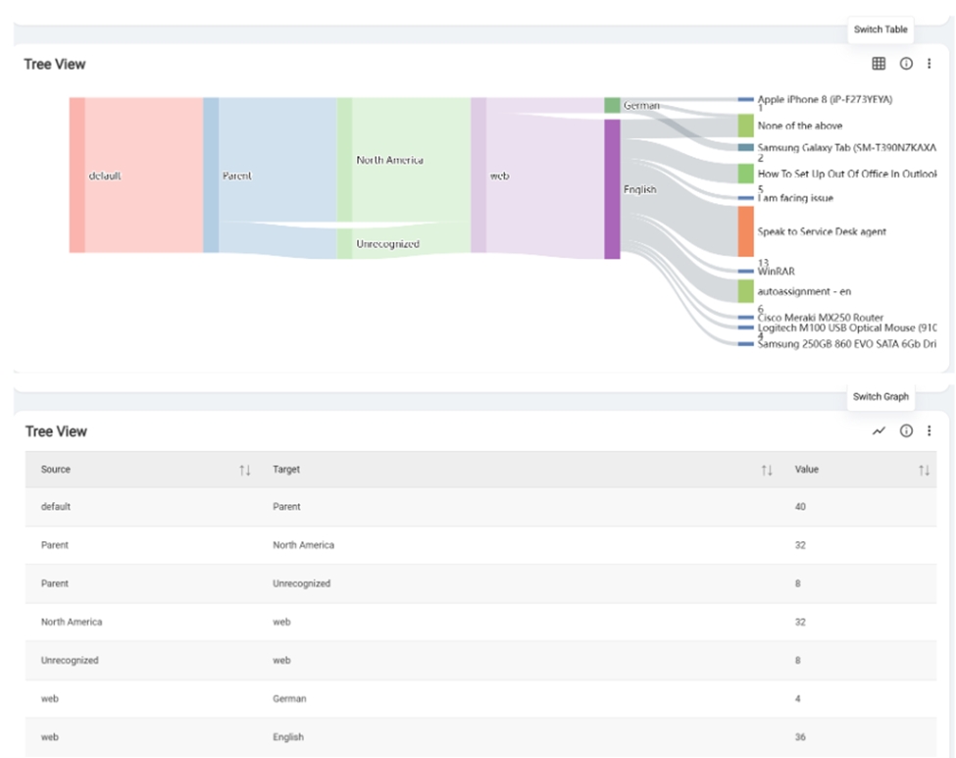The width and height of the screenshot is (956, 758).
Task: Click the purple English node bar
Action: pos(612,189)
